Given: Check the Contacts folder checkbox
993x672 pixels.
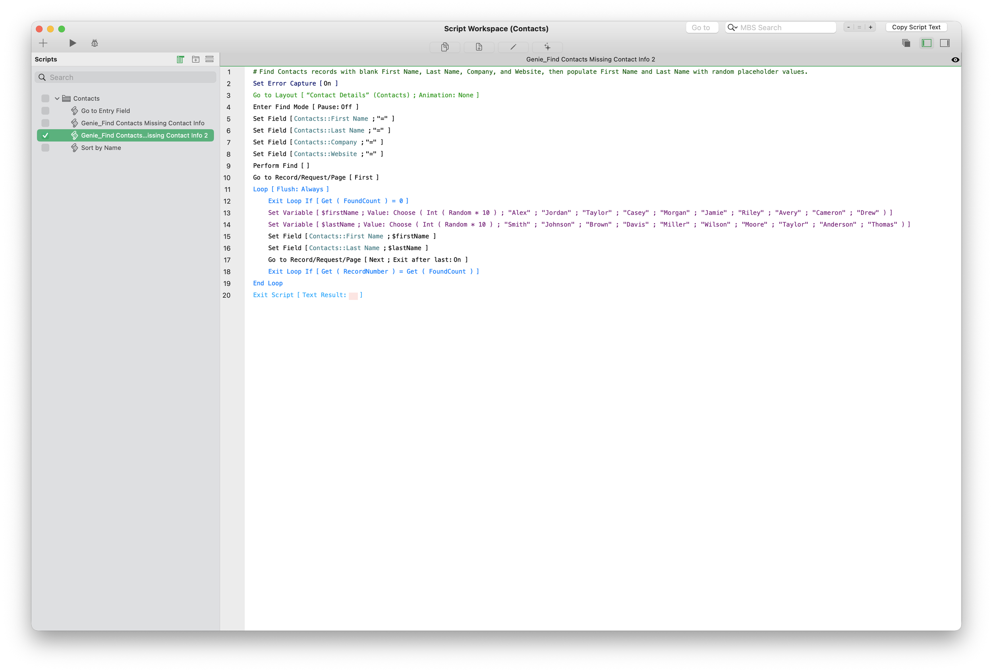Looking at the screenshot, I should click(45, 98).
